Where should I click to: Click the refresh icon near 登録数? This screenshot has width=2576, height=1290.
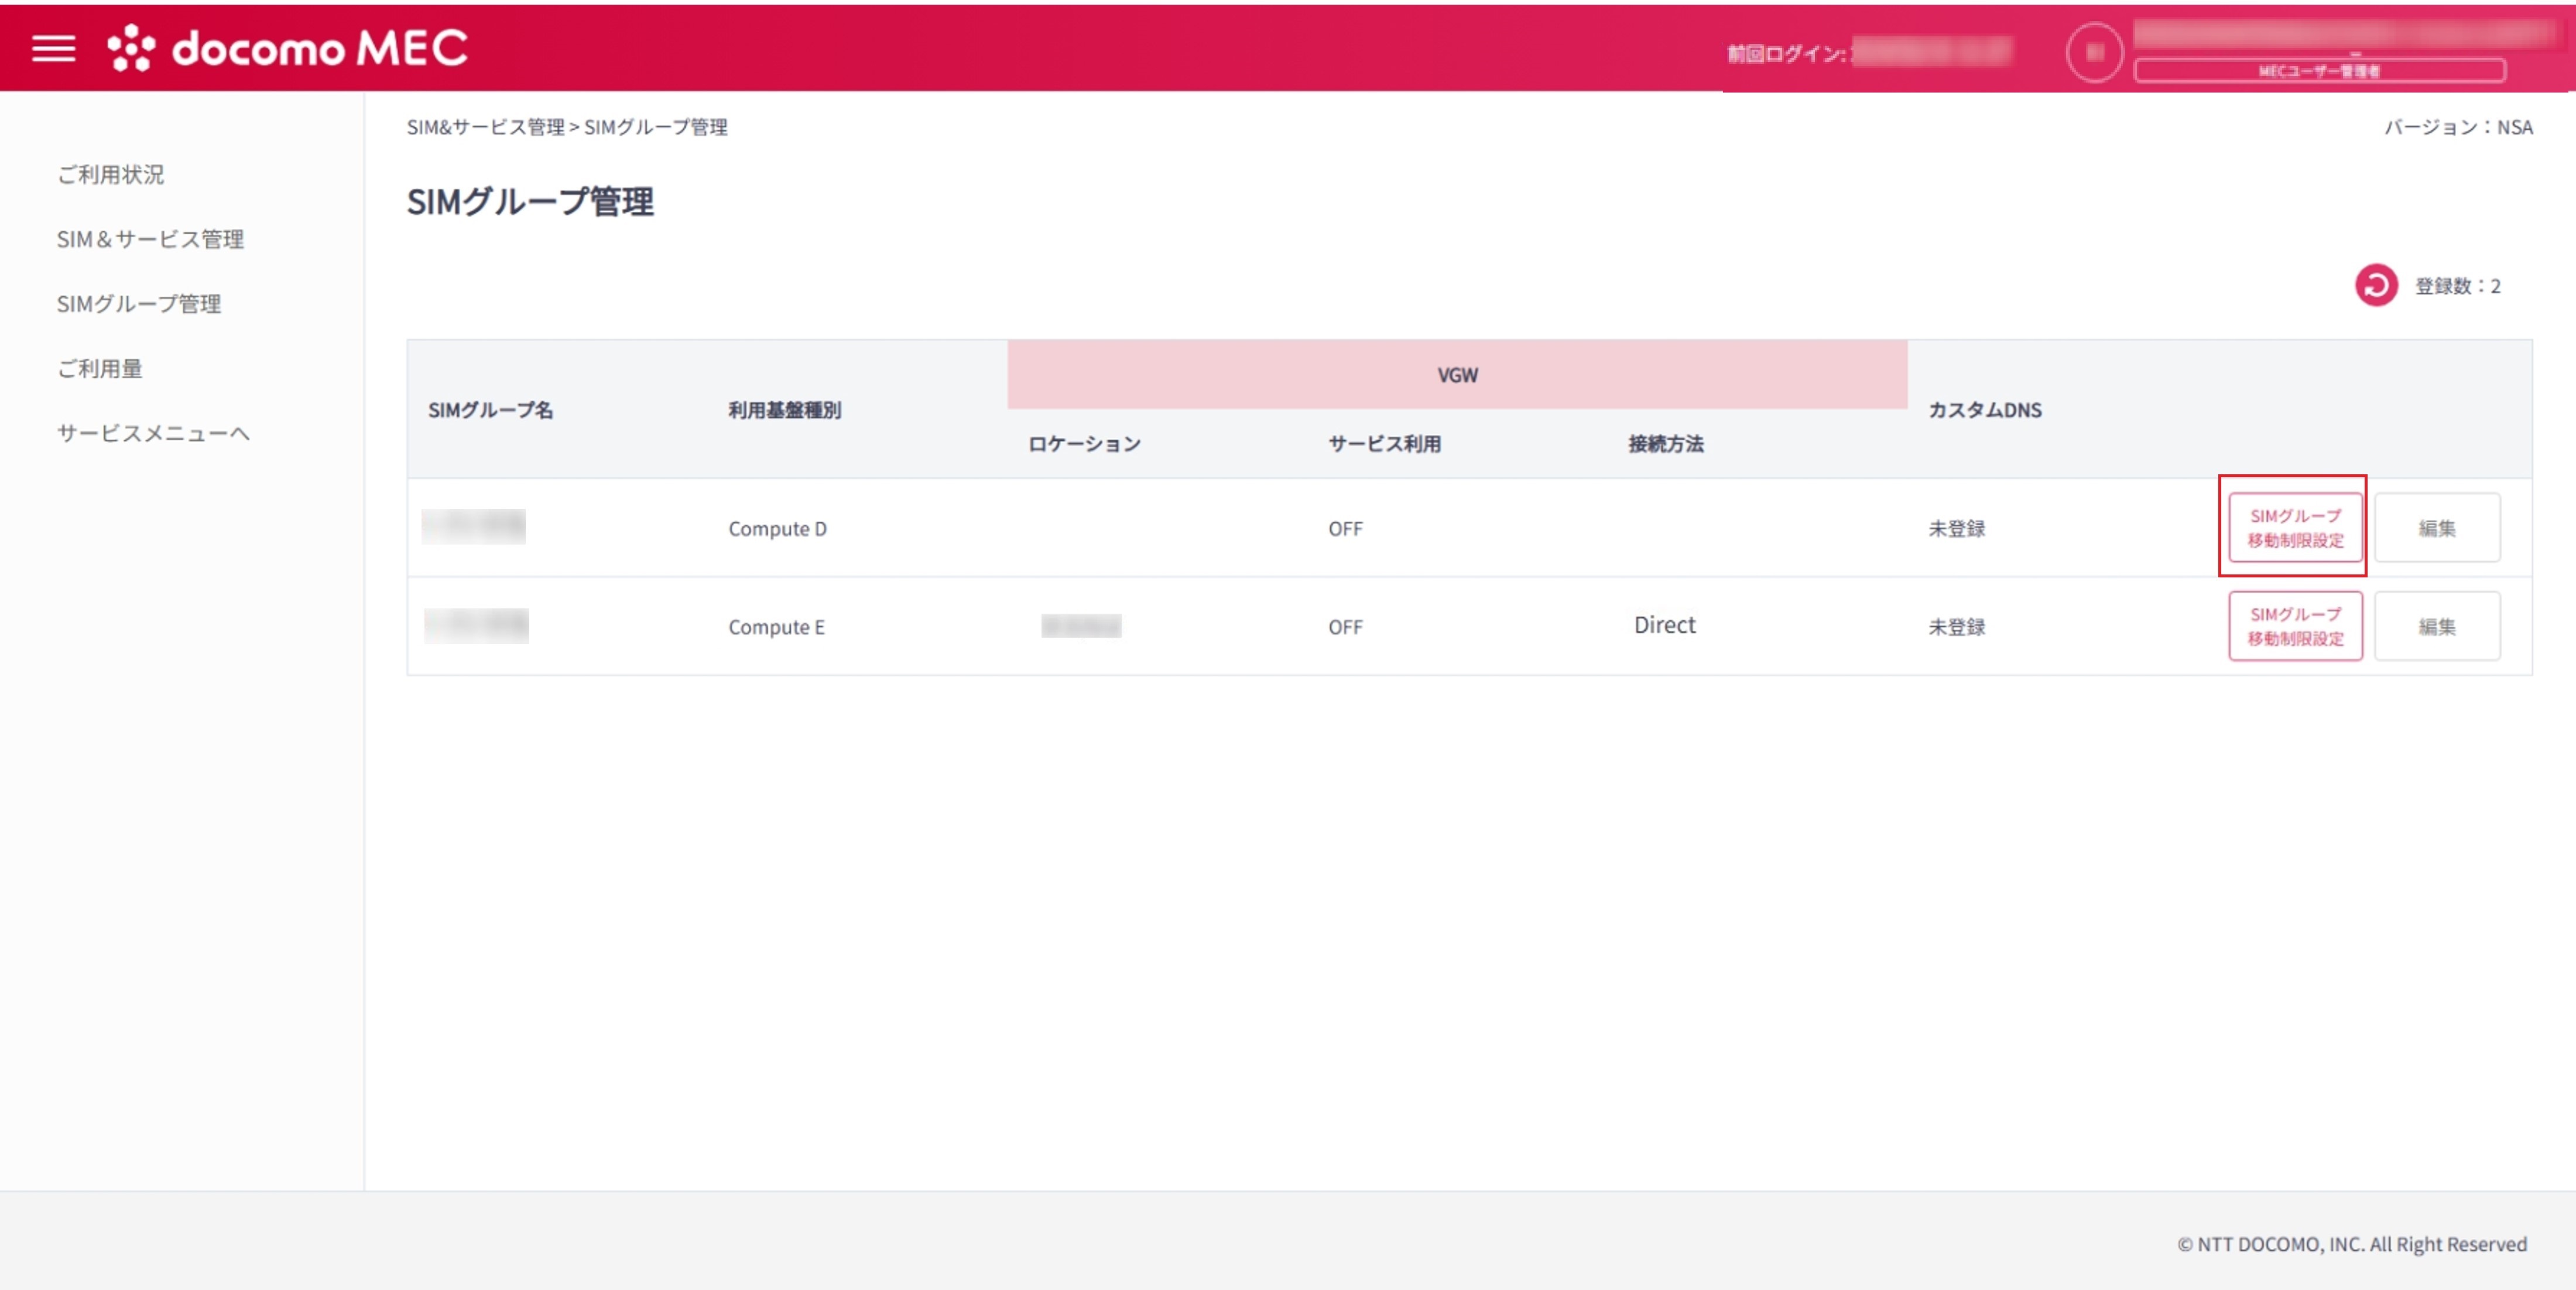point(2376,285)
